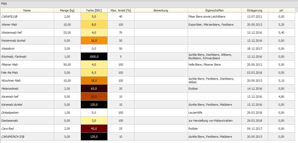Select the CARAPILS® name cell
Screen dimensions: 298x143
(x=27, y=17)
